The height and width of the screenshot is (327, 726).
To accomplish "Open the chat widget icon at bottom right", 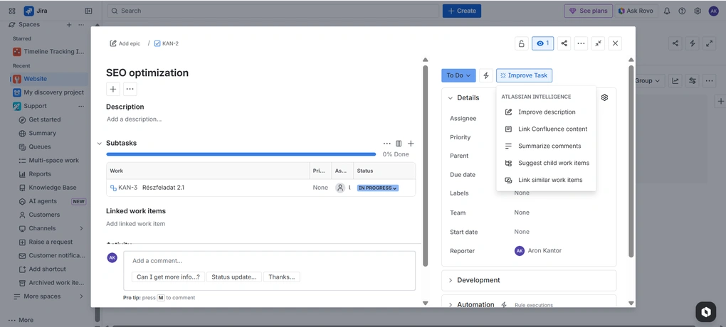I will [x=705, y=312].
